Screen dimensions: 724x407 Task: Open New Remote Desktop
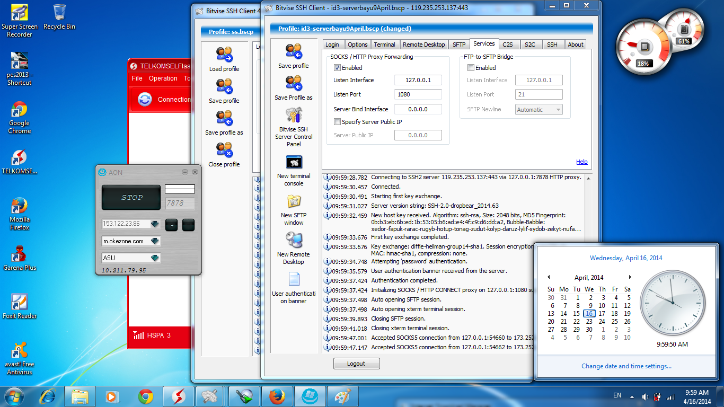click(x=294, y=241)
